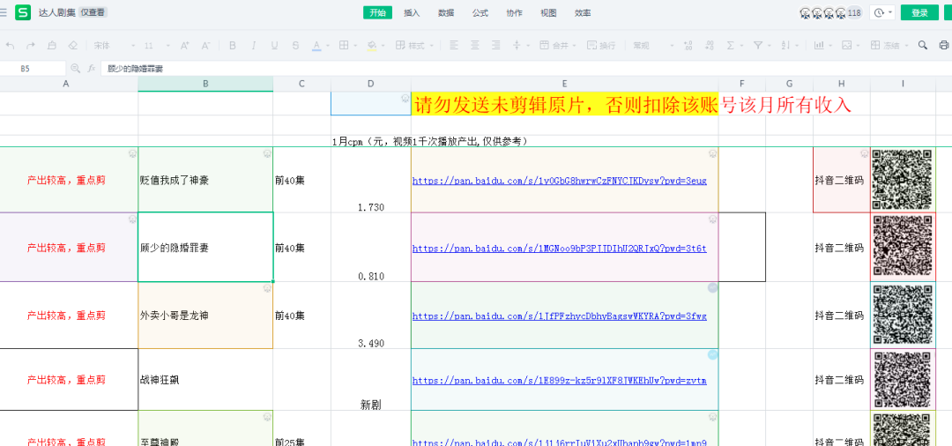Toggle Italic formatting
The height and width of the screenshot is (446, 952).
(254, 46)
